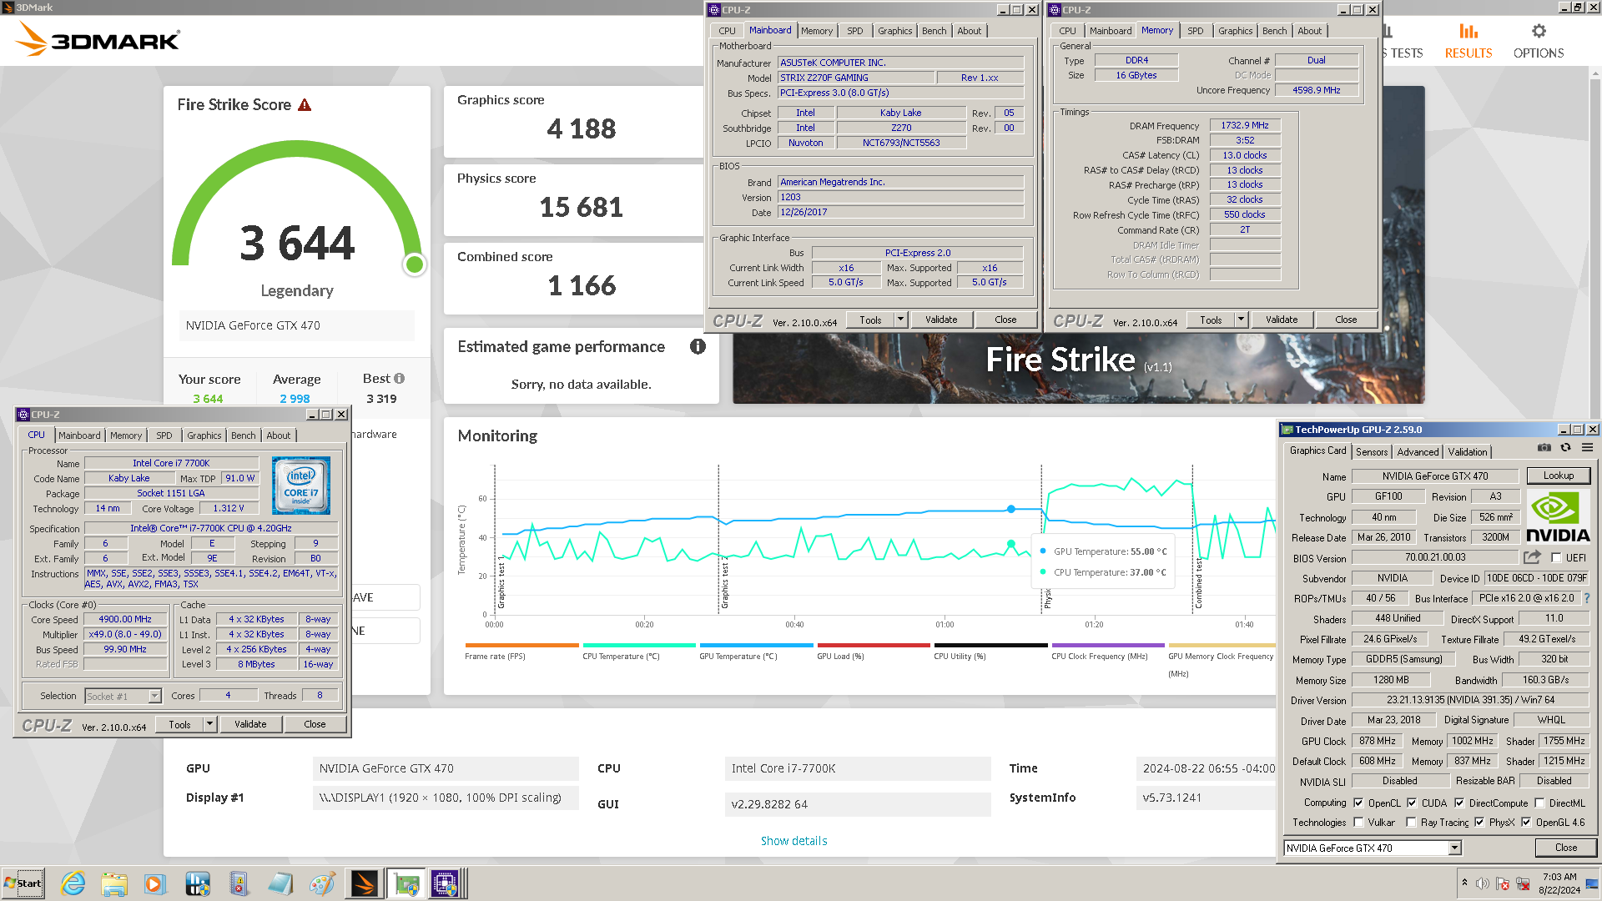
Task: Click the NVIDIA logo in GPU-Z
Action: point(1558,517)
